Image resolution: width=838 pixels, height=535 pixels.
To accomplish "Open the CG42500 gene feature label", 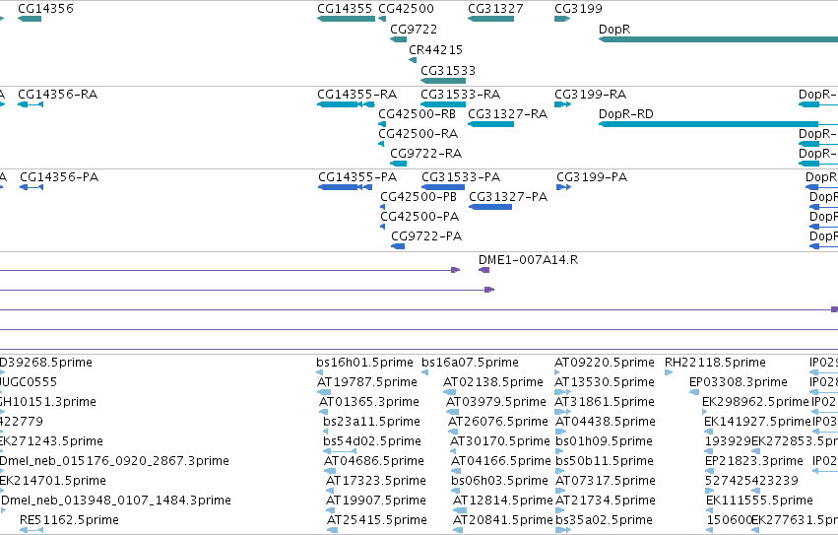I will click(406, 9).
